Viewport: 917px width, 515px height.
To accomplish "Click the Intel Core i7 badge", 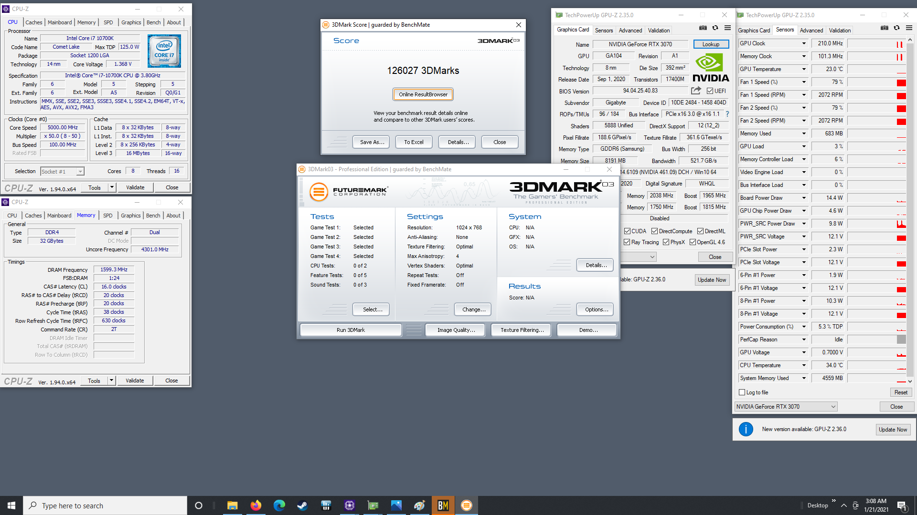I will point(164,51).
